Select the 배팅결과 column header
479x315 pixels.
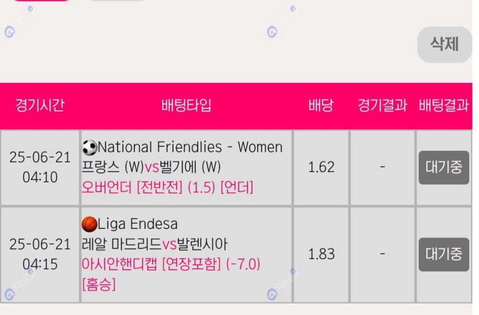[444, 106]
